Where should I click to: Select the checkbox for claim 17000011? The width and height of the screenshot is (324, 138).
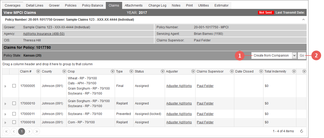coord(14,114)
